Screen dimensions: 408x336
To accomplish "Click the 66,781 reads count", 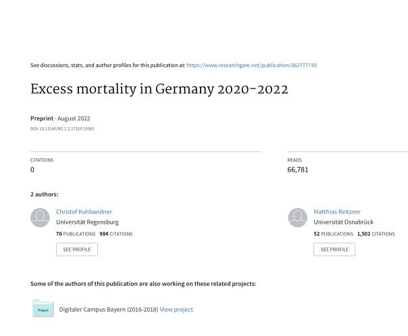I will [x=298, y=170].
